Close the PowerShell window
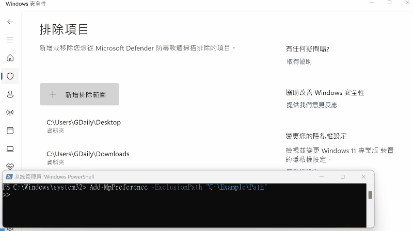The width and height of the screenshot is (413, 231). click(x=363, y=177)
